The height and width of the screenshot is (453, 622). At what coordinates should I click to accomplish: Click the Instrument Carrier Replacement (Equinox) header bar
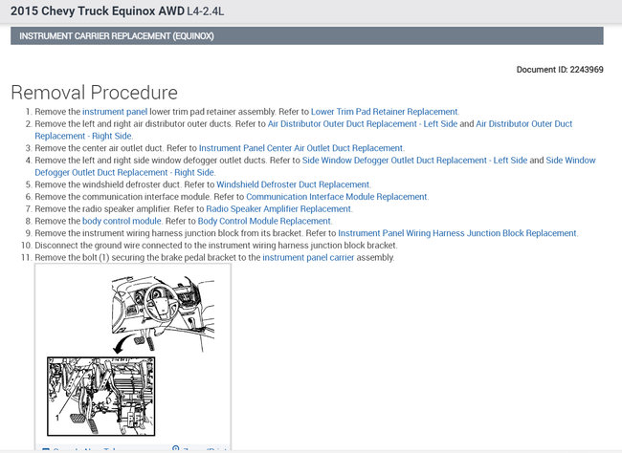click(307, 36)
